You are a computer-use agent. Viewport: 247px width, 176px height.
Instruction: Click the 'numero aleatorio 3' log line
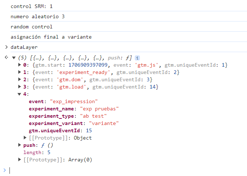[38, 16]
